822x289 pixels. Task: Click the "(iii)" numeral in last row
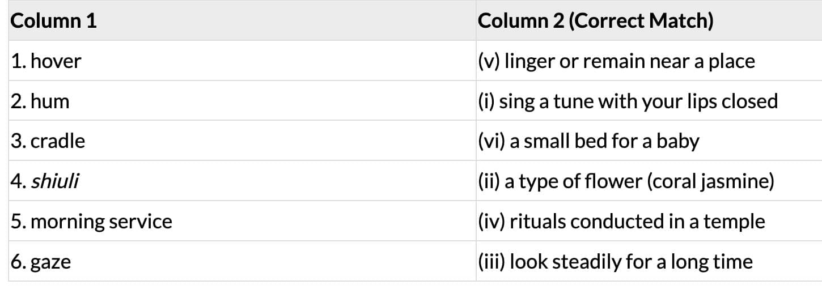pyautogui.click(x=492, y=262)
